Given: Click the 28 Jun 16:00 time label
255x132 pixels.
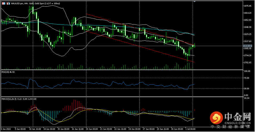Looking at the screenshot, I should pyautogui.click(x=163, y=129).
